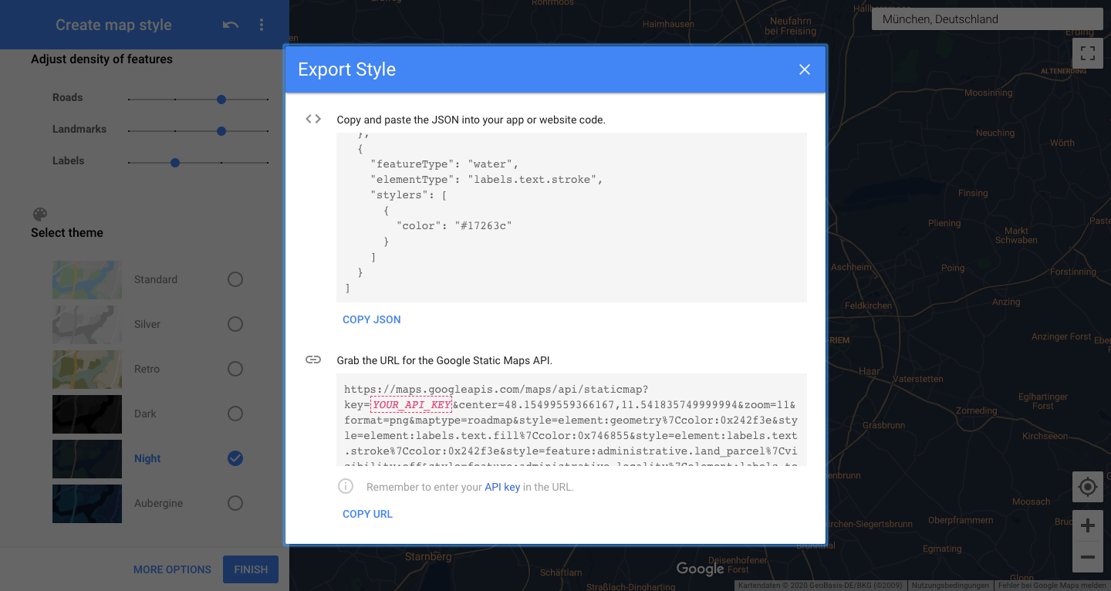This screenshot has height=591, width=1111.
Task: Click the München, Deutschland search field
Action: [x=988, y=19]
